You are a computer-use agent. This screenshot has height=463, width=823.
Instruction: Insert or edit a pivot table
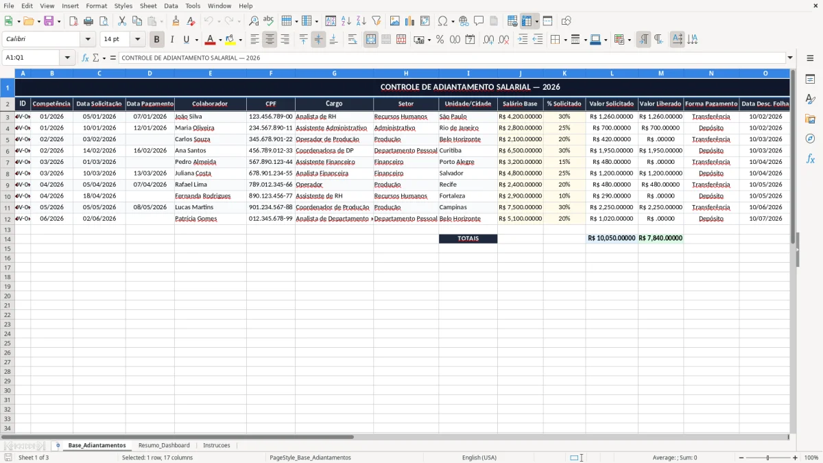[425, 21]
